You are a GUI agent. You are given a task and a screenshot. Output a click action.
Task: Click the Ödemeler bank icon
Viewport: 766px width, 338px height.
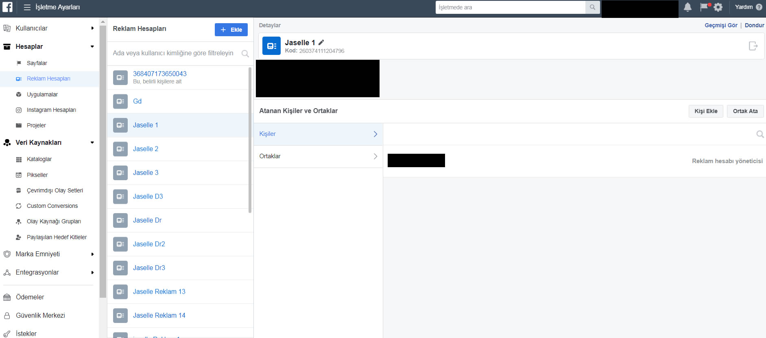click(x=7, y=297)
